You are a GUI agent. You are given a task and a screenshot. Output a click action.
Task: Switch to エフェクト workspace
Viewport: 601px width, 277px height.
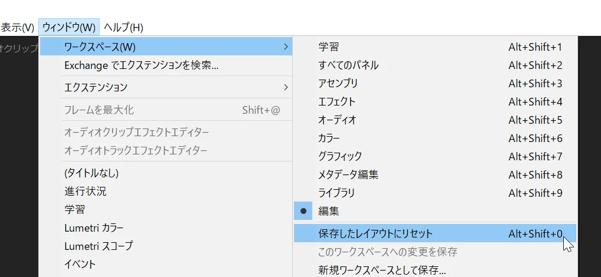point(435,101)
